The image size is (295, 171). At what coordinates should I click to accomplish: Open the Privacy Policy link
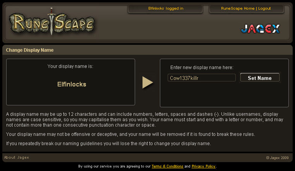(x=203, y=166)
